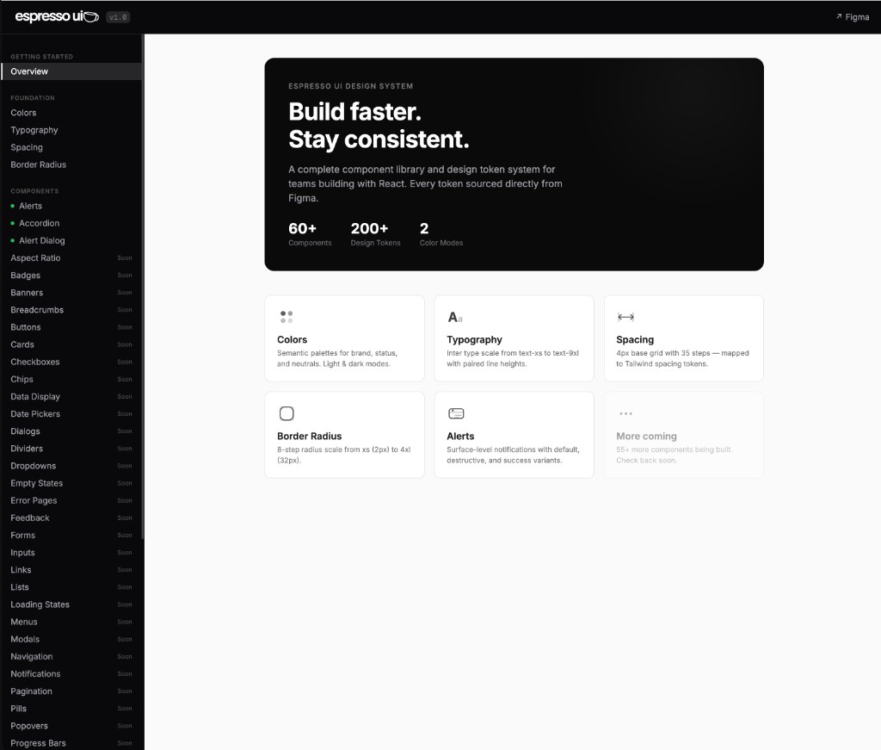Click Buttons sidebar item
This screenshot has height=750, width=881.
[71, 327]
